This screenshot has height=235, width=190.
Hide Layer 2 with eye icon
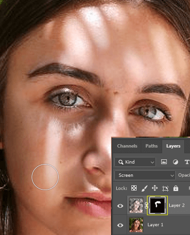click(x=120, y=206)
